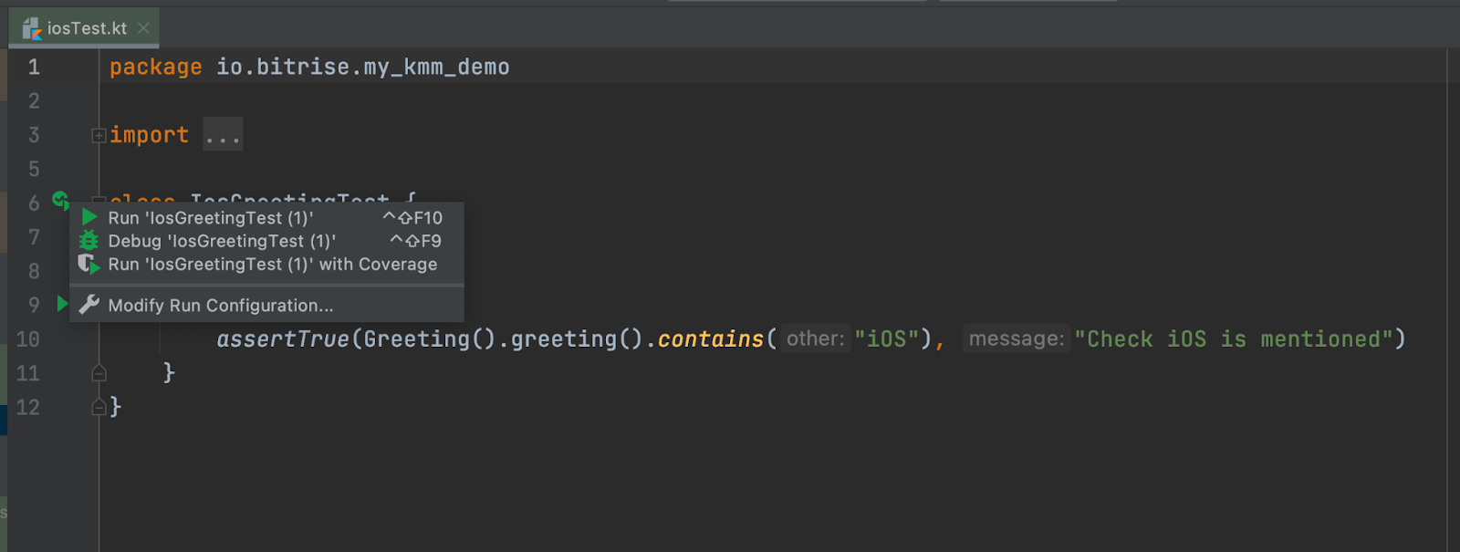Switch to the iosTest.kt tab

point(87,28)
